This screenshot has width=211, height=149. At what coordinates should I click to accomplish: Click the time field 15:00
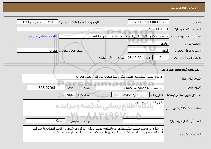click(69, 95)
